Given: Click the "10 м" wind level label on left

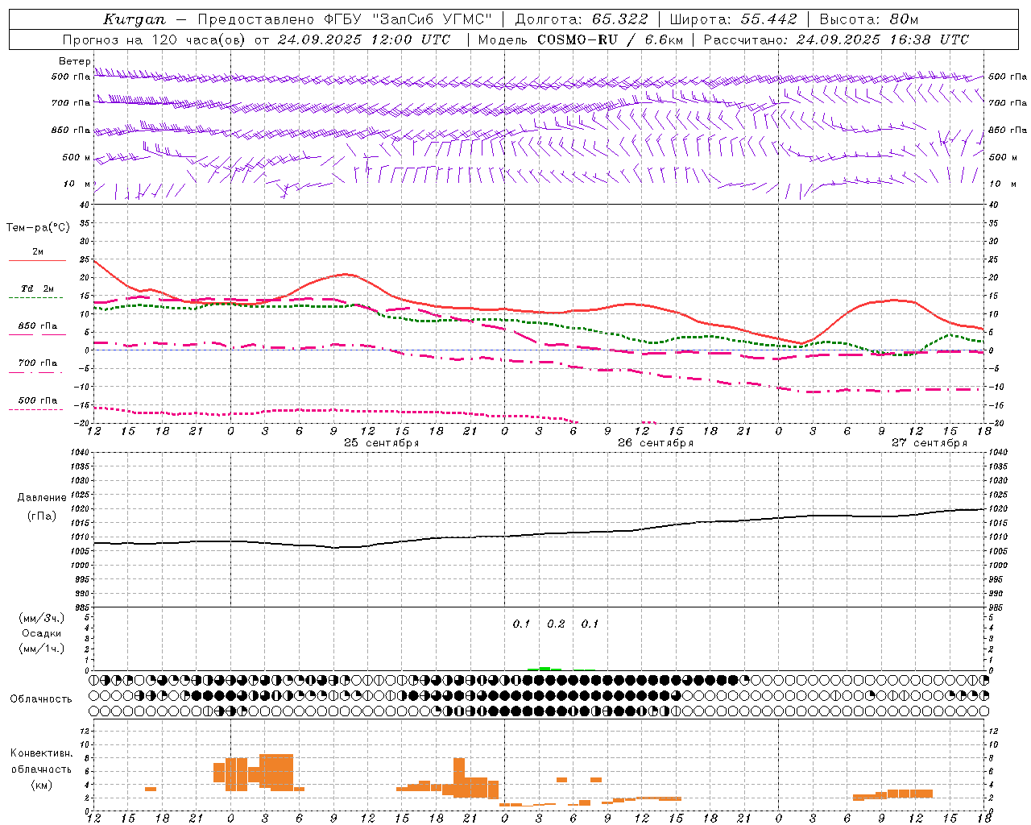Looking at the screenshot, I should 77,184.
